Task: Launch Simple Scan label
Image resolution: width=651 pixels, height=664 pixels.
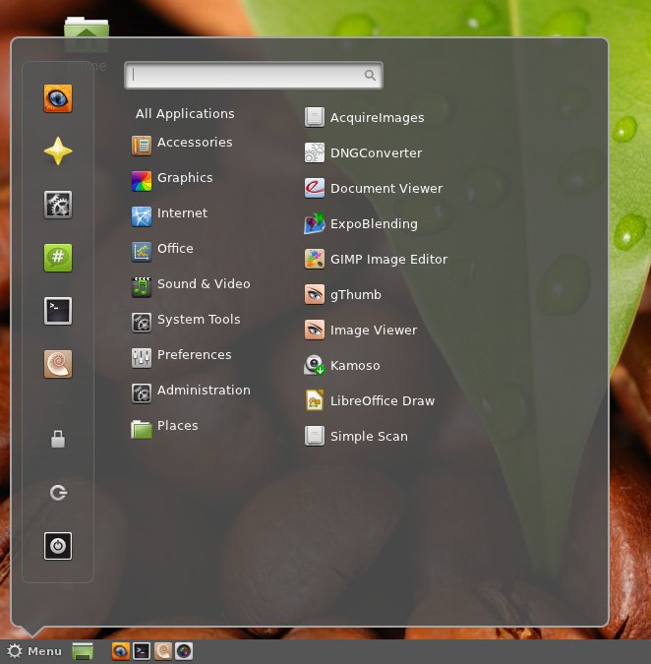Action: (x=369, y=436)
